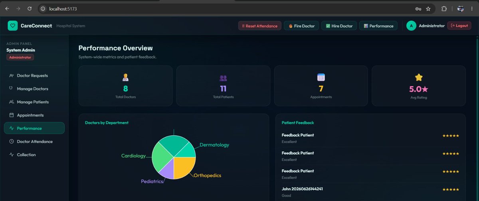The width and height of the screenshot is (479, 201).
Task: Click the people icon on Total Patients card
Action: [x=223, y=78]
